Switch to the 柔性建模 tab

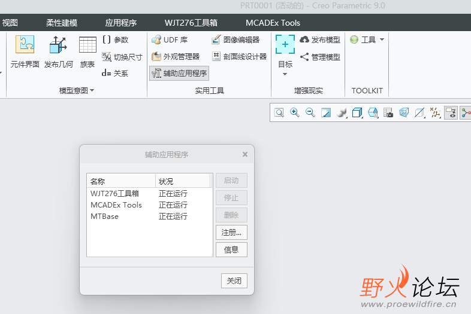62,23
